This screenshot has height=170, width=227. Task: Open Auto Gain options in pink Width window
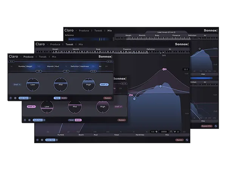click(44, 120)
